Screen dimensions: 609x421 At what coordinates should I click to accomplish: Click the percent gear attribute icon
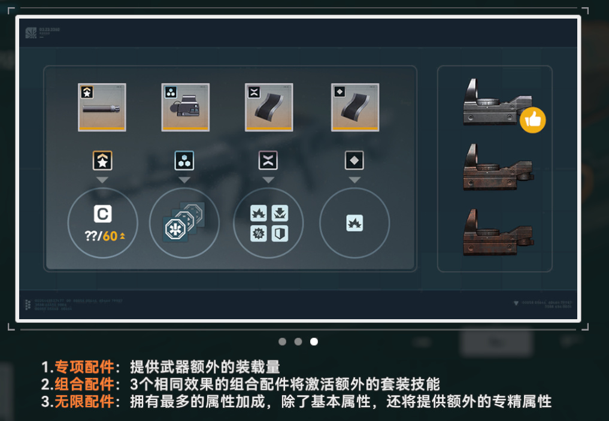pos(259,234)
